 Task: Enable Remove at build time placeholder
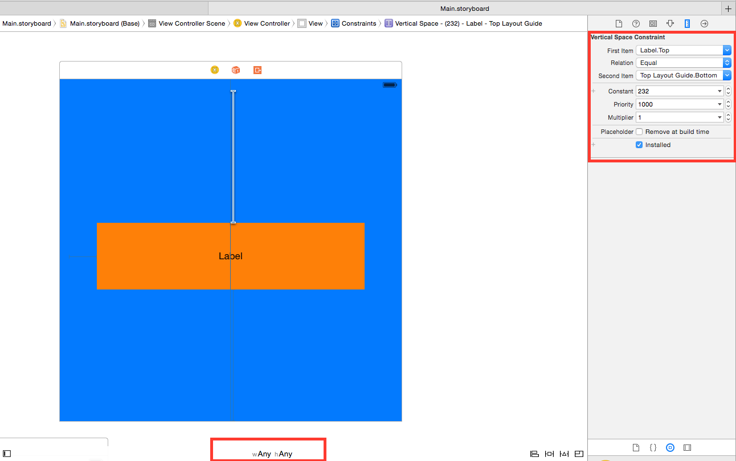click(x=639, y=132)
